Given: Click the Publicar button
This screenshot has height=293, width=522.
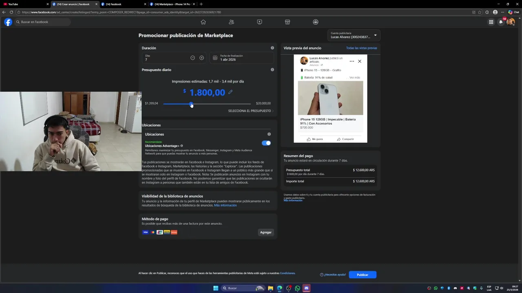Looking at the screenshot, I should [363, 275].
